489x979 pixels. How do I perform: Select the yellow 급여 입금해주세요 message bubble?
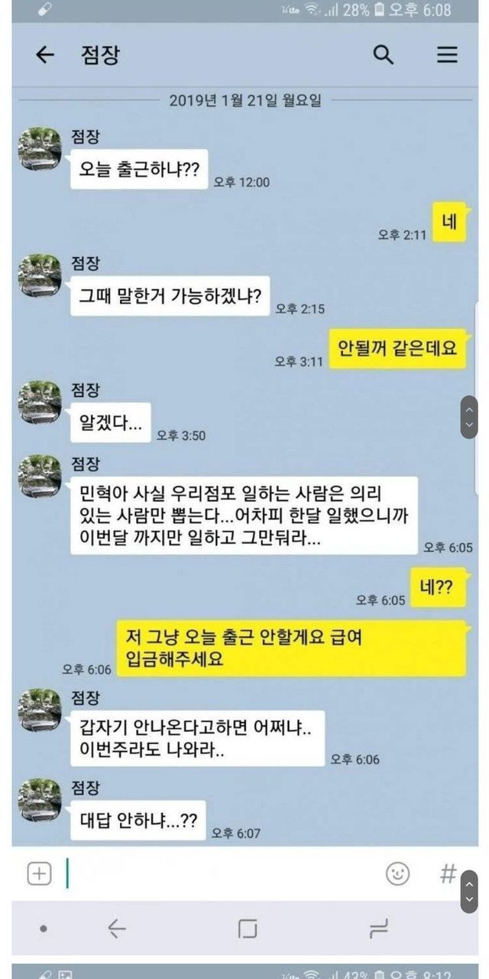[291, 649]
